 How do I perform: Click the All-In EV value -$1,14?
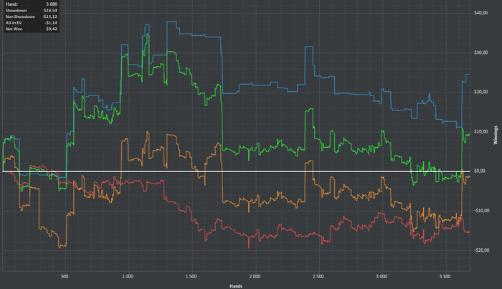51,23
